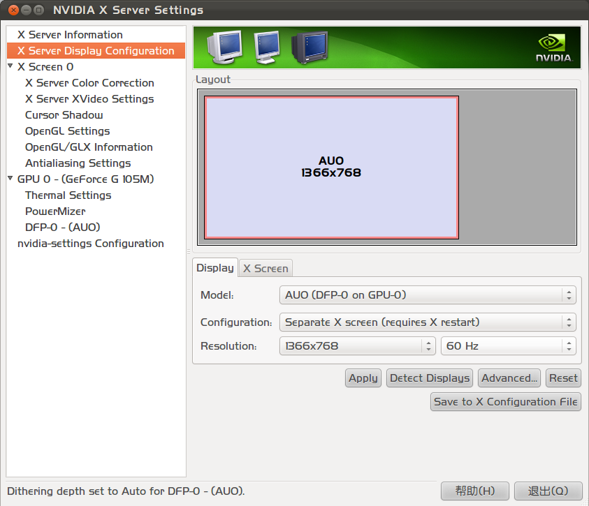The height and width of the screenshot is (506, 589).
Task: Click the Apply button
Action: [363, 378]
